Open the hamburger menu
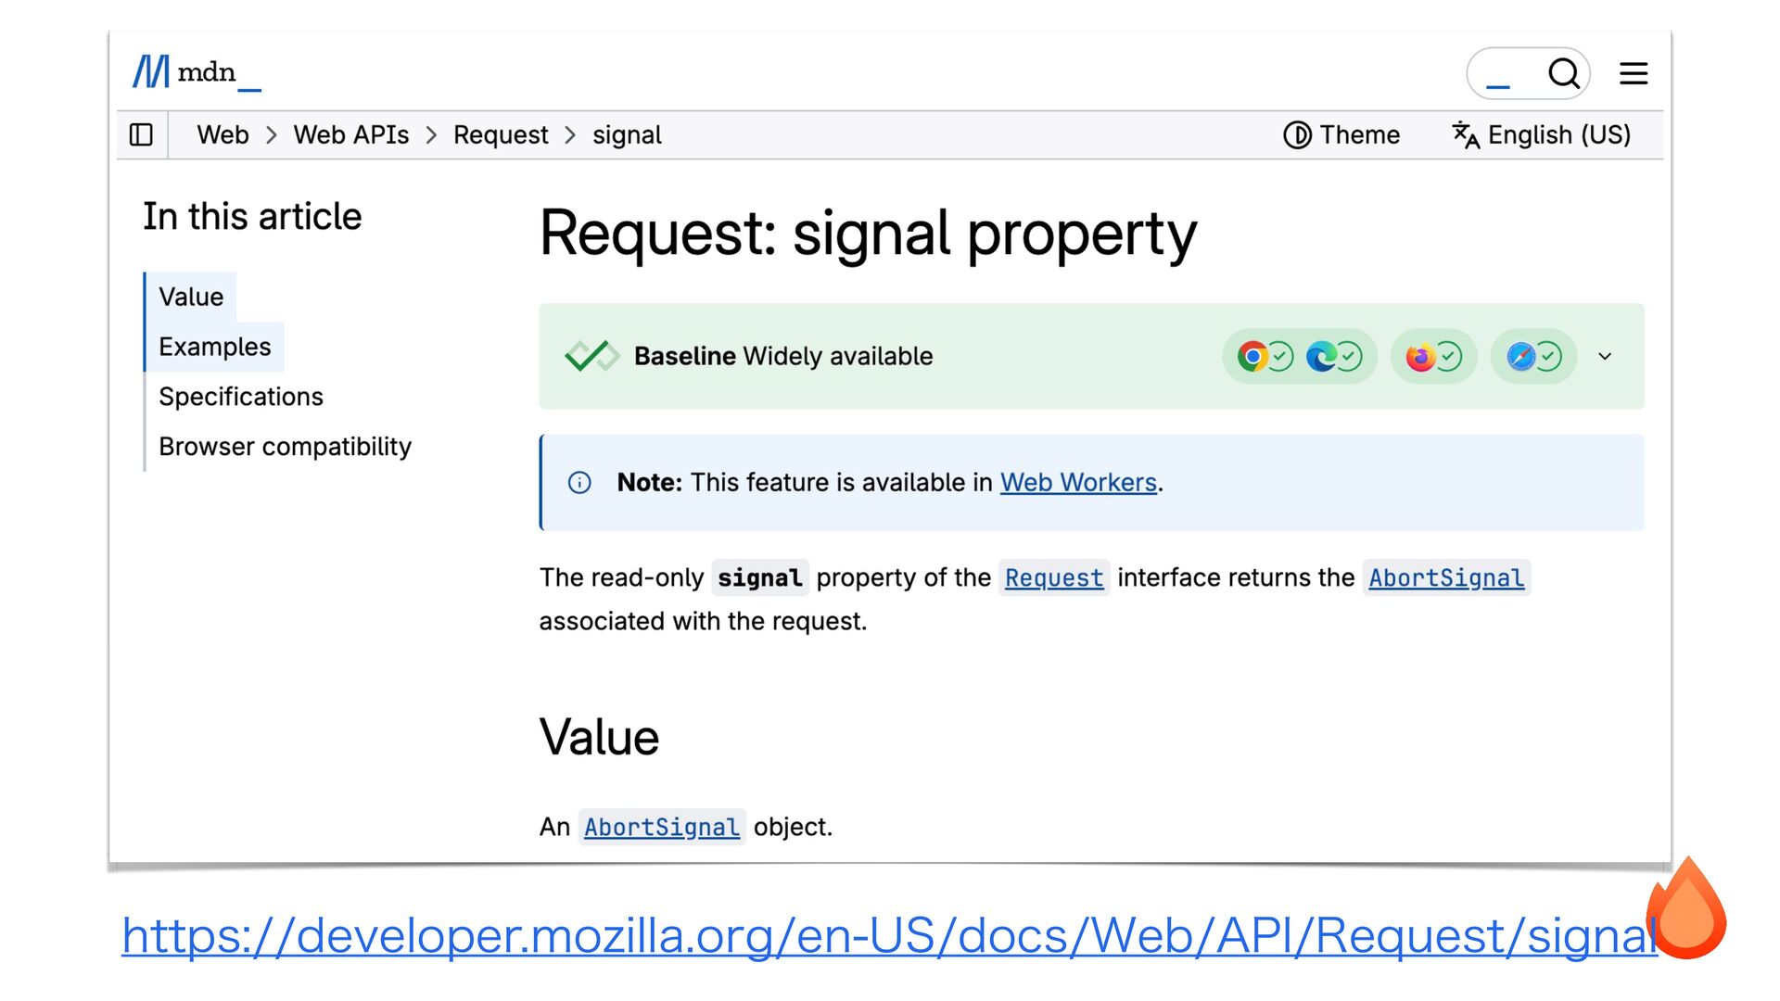 coord(1634,73)
